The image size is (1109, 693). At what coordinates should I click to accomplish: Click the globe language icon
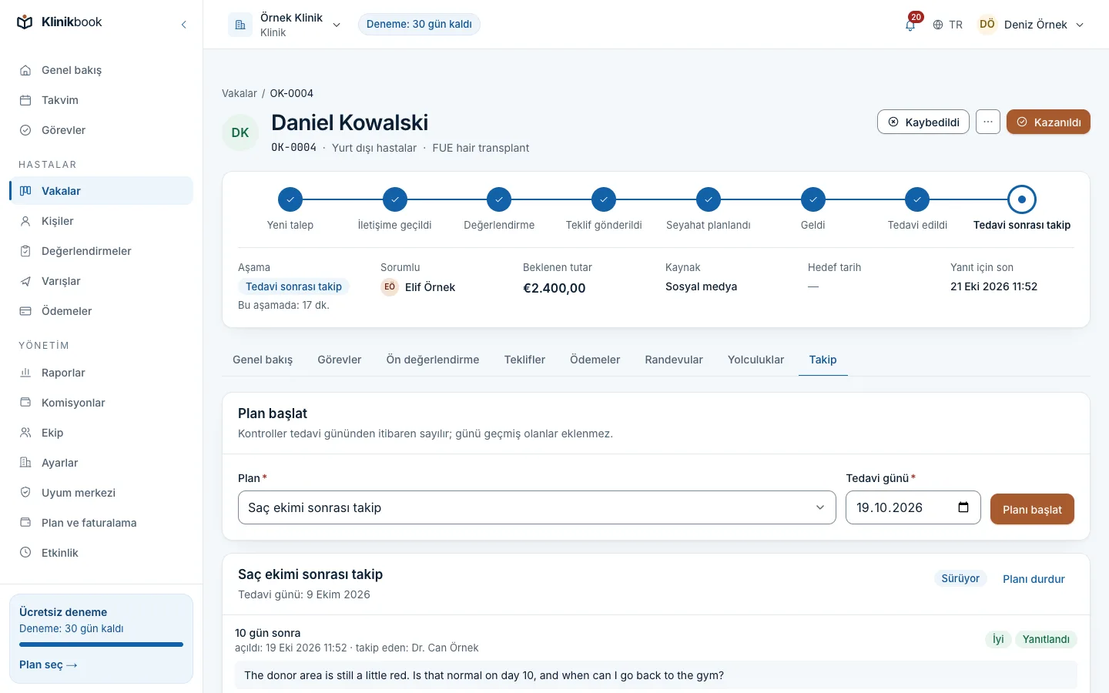938,25
